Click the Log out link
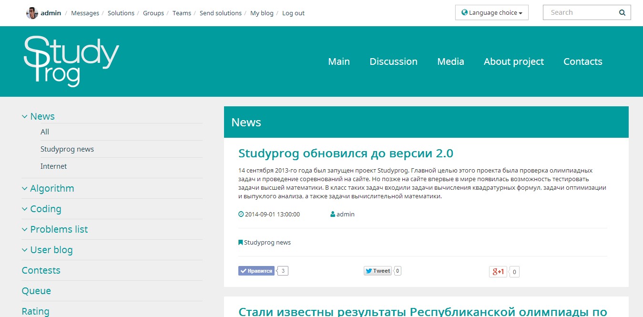Screen dimensions: 643x317 tap(293, 13)
